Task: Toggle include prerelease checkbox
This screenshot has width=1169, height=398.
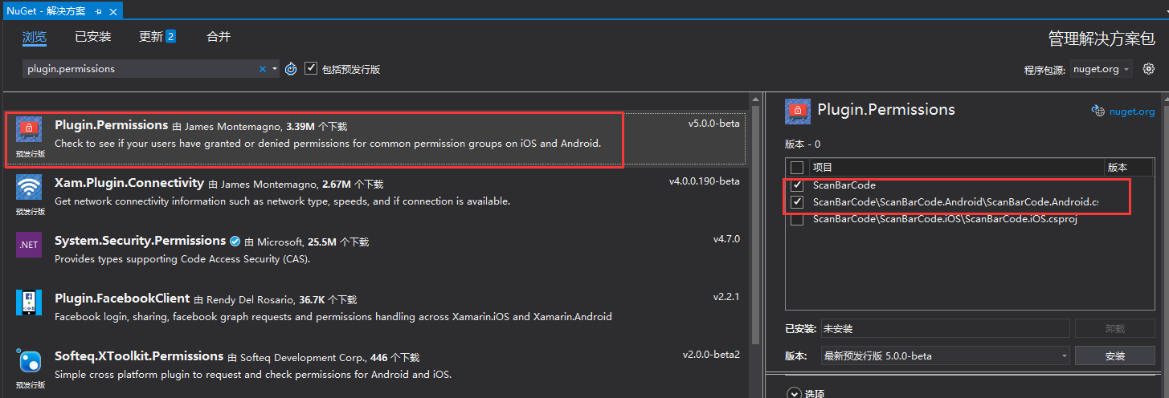Action: [311, 69]
